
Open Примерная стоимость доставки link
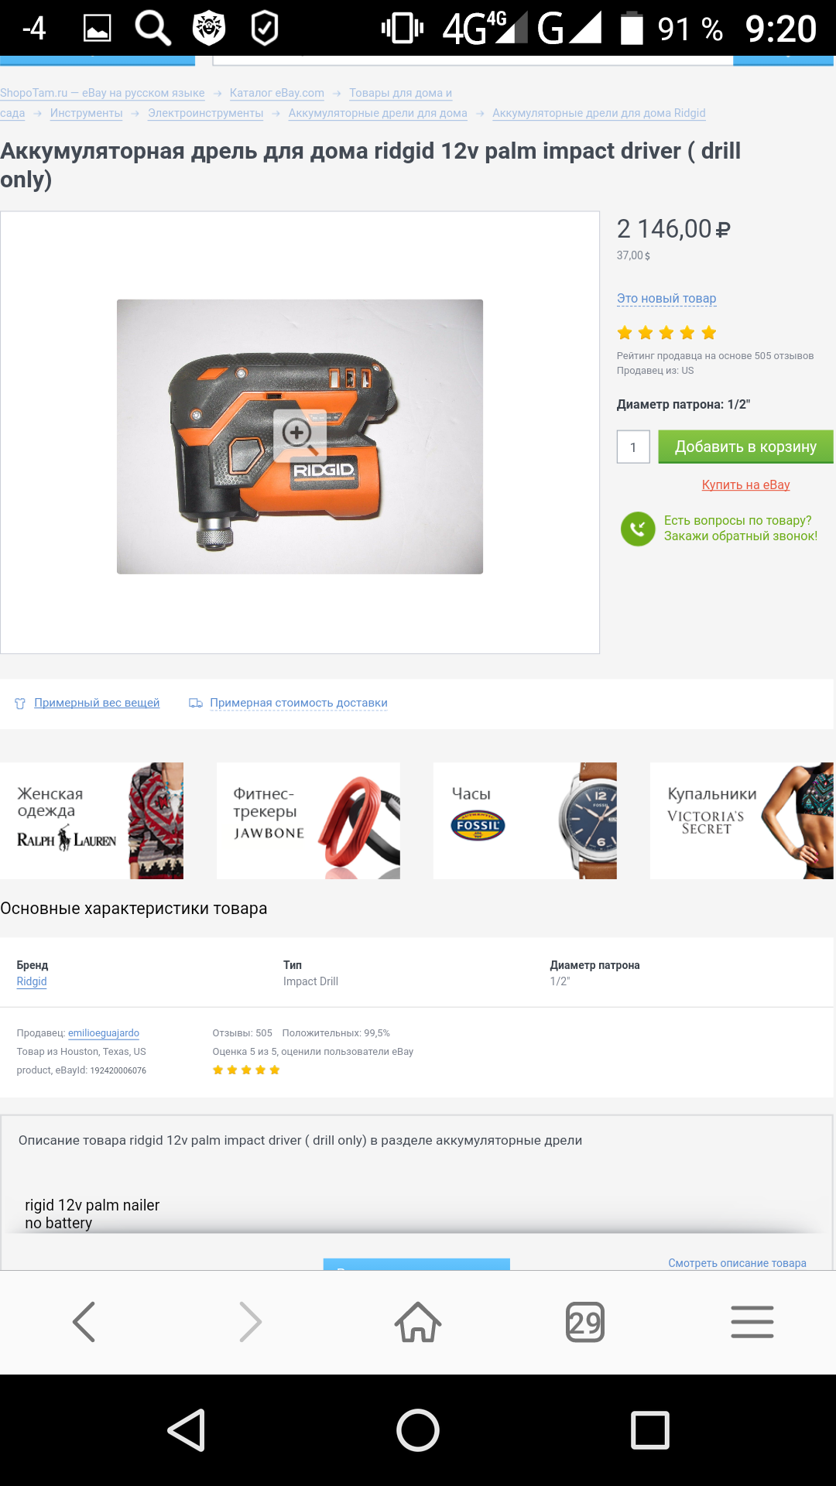(299, 703)
